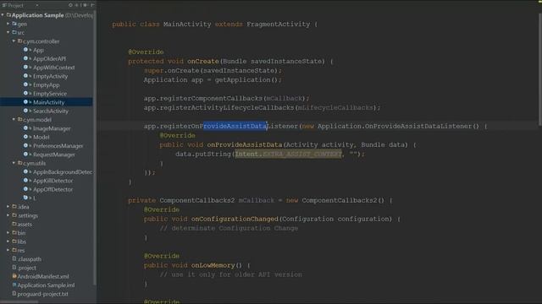Hide the Project tool window
This screenshot has height=304, width=542.
92,5
